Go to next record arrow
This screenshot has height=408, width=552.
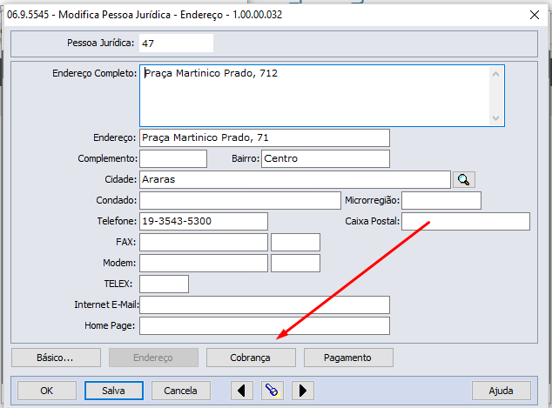(x=303, y=391)
